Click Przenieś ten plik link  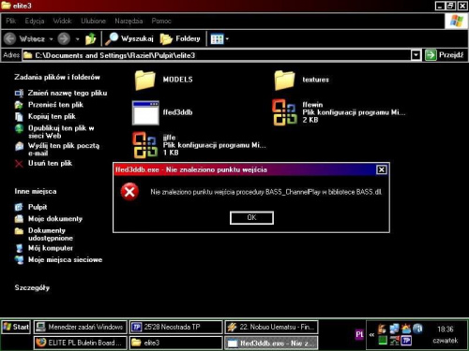click(x=55, y=105)
